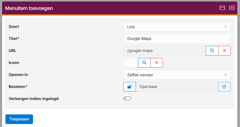
Task: Click the Besloten* field label
Action: coord(18,86)
